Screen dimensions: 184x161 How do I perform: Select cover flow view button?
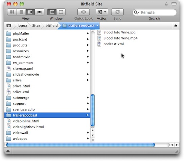pyautogui.click(x=40, y=12)
